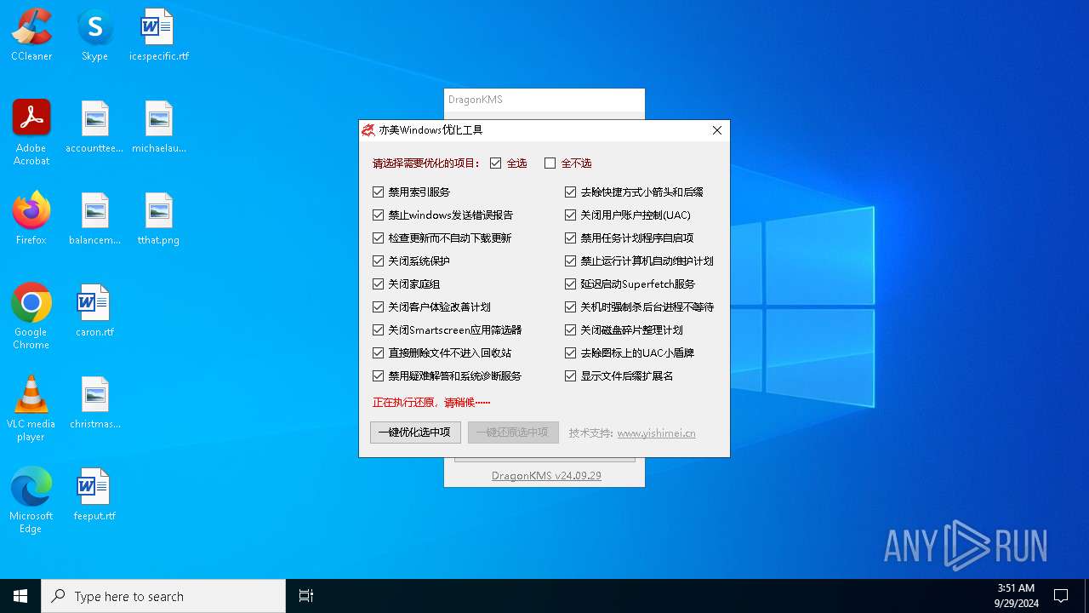Open Microsoft Edge desktop shortcut
The height and width of the screenshot is (613, 1089).
point(31,500)
